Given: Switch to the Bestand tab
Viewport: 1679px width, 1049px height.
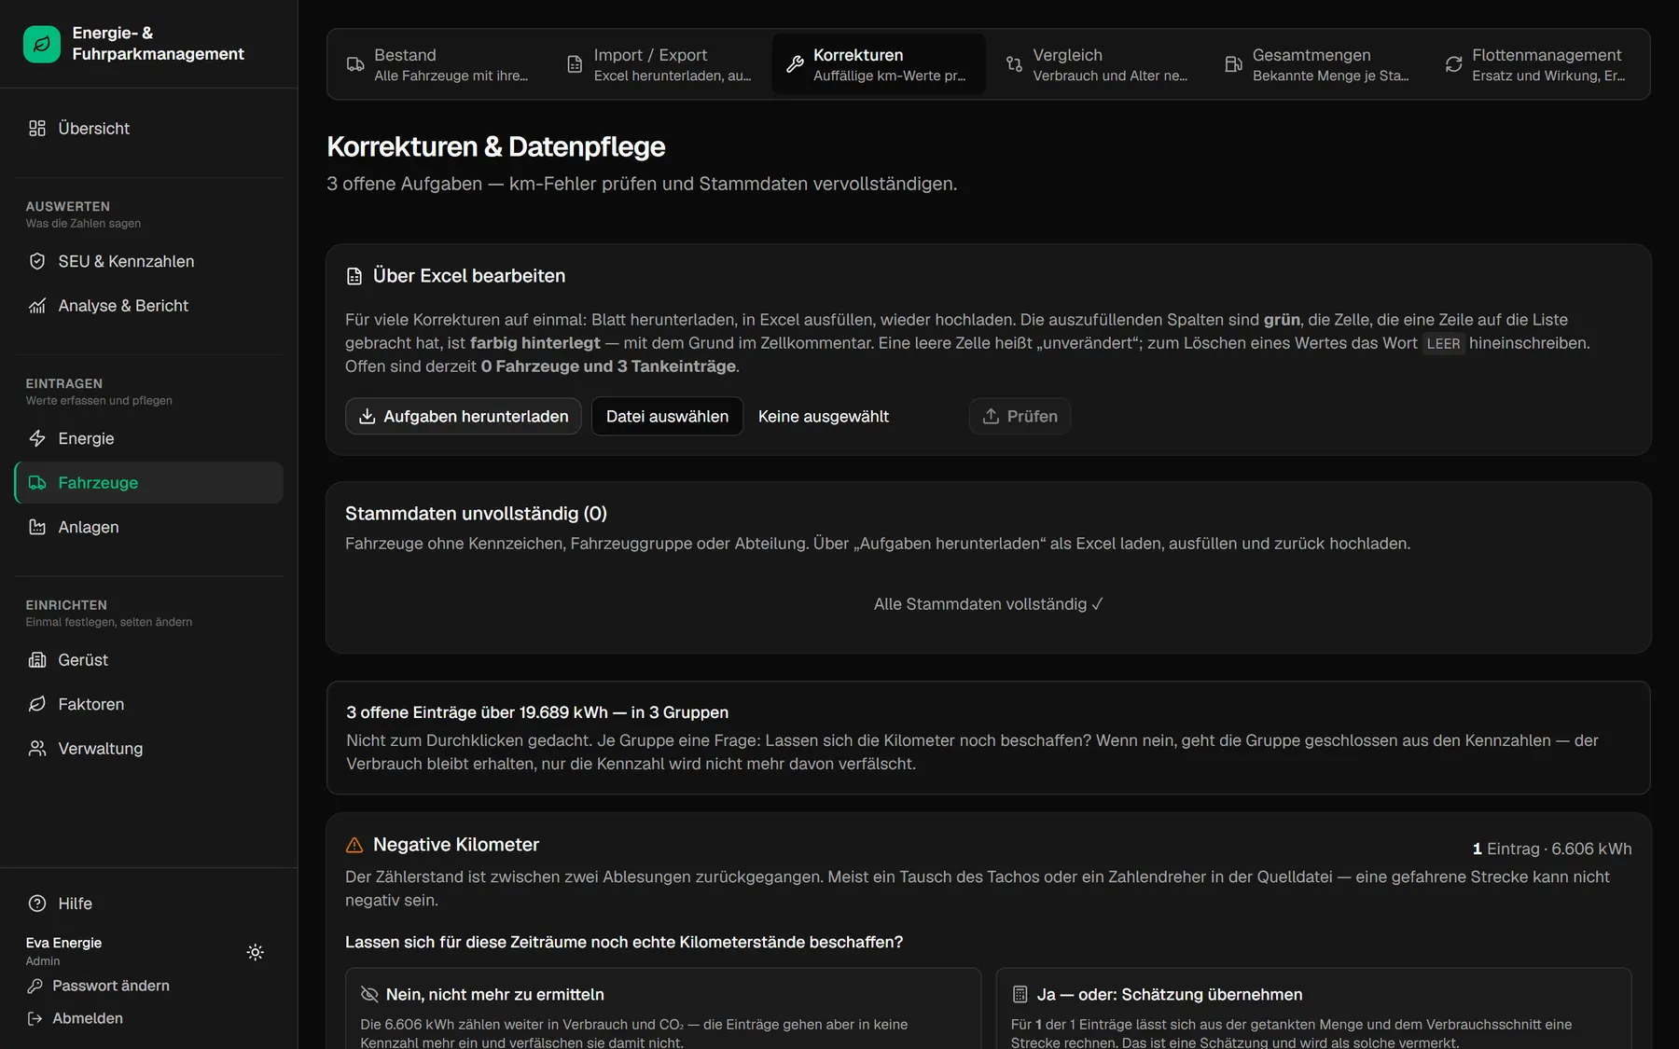Looking at the screenshot, I should [x=437, y=64].
